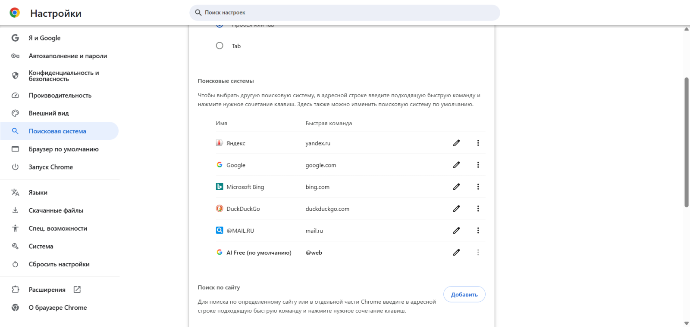Image resolution: width=690 pixels, height=327 pixels.
Task: Open three-dot menu for Google
Action: tap(478, 165)
